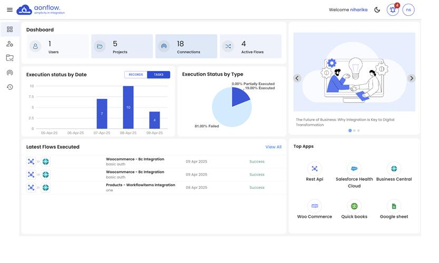The width and height of the screenshot is (439, 263).
Task: Switch chart to RECORDS view
Action: coord(136,75)
